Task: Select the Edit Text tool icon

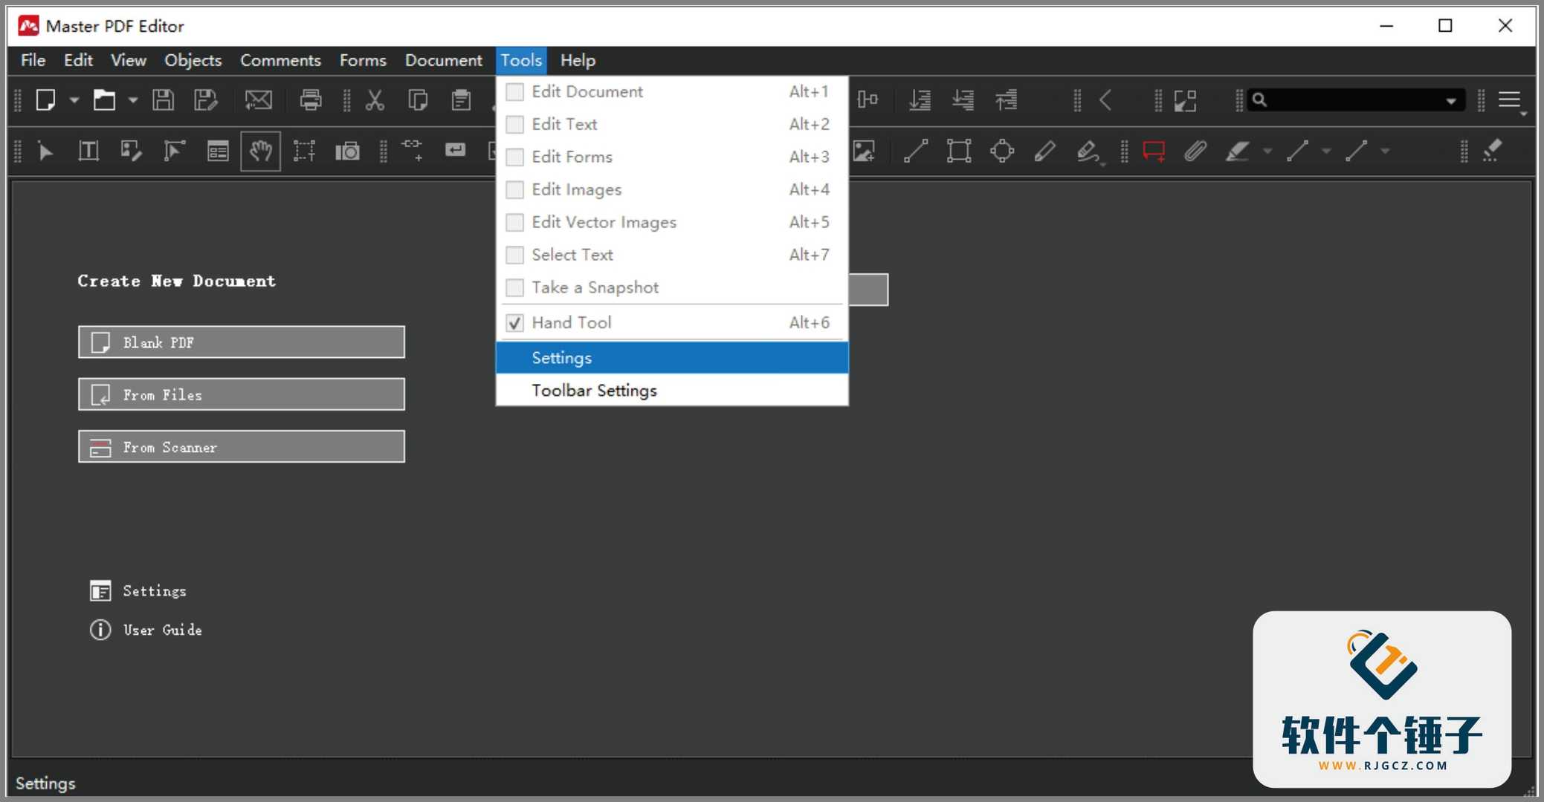Action: click(x=88, y=151)
